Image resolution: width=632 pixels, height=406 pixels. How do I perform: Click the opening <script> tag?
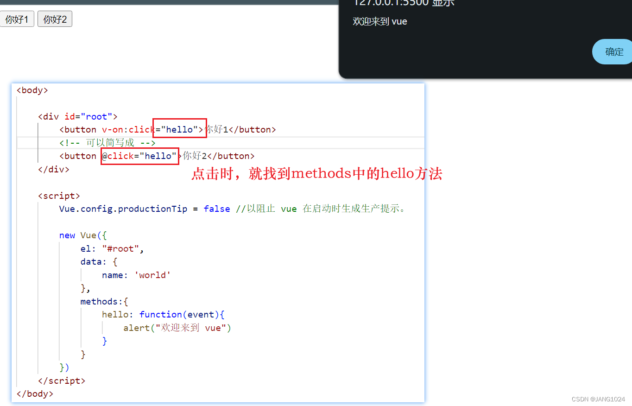pyautogui.click(x=59, y=196)
